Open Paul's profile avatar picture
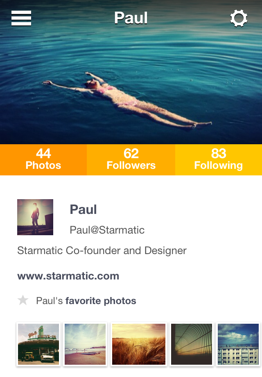Image resolution: width=262 pixels, height=377 pixels. click(35, 217)
